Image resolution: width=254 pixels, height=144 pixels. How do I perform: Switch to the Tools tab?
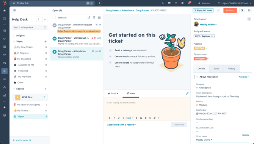tap(216, 69)
